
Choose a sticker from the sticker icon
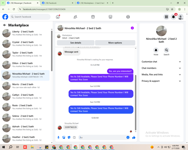pyautogui.click(x=69, y=138)
